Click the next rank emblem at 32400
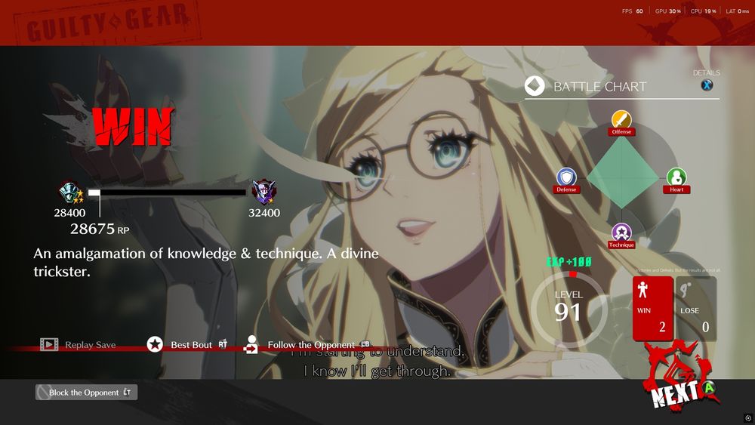The width and height of the screenshot is (755, 425). (263, 191)
